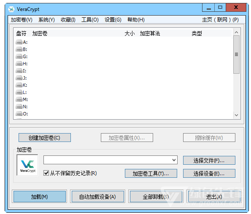Open the 加密卷(V) menu

[x=22, y=20]
